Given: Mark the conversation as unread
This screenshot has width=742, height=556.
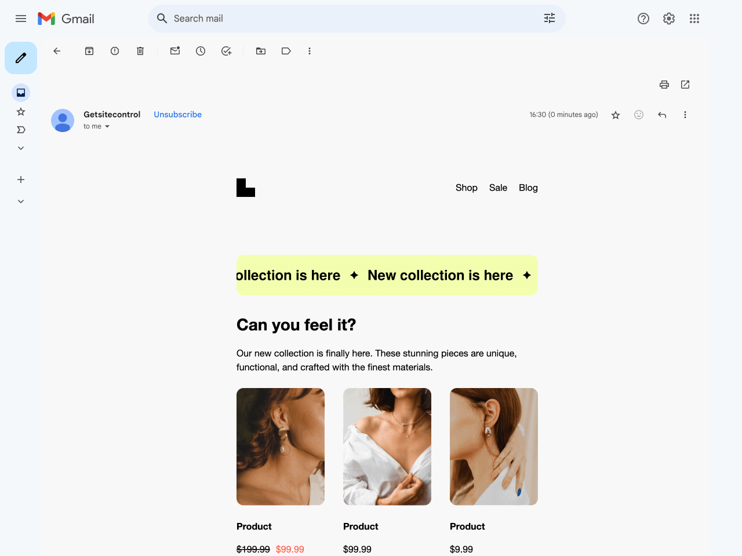Looking at the screenshot, I should pyautogui.click(x=175, y=51).
